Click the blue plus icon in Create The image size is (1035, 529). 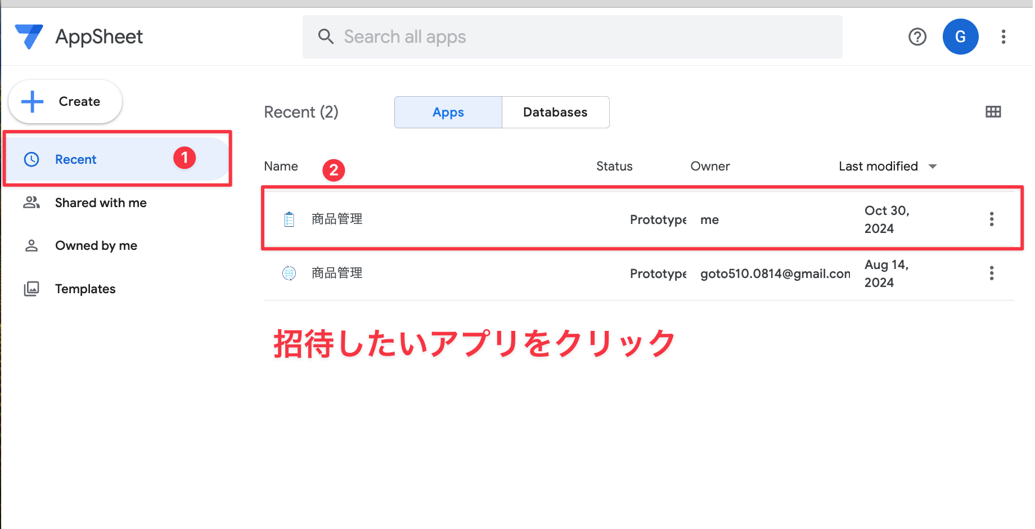tap(32, 101)
